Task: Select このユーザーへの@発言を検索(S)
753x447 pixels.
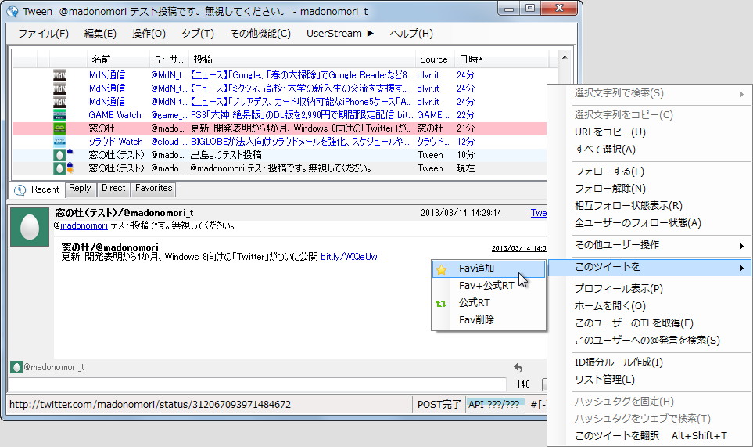Action: coord(650,341)
